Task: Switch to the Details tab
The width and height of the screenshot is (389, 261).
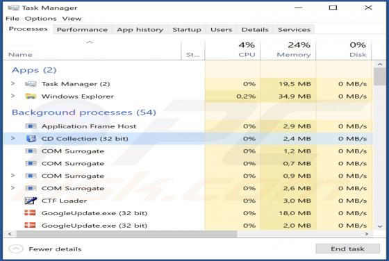Action: [255, 30]
